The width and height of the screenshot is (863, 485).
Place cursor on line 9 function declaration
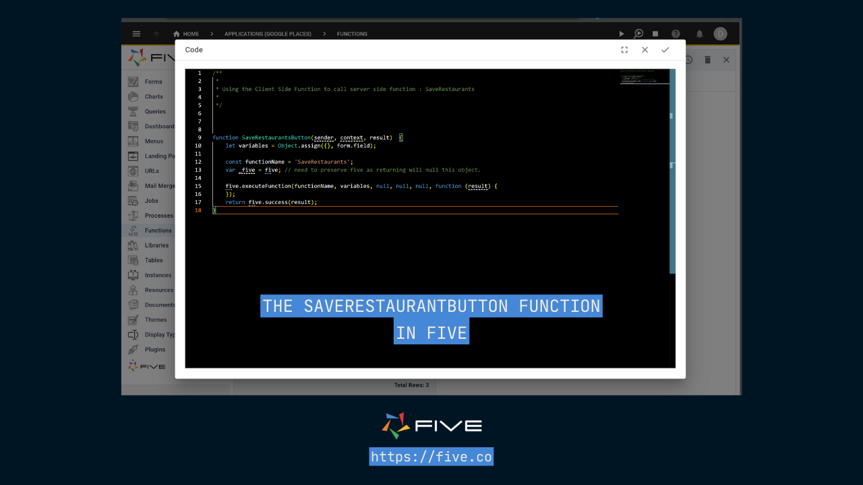click(x=307, y=137)
